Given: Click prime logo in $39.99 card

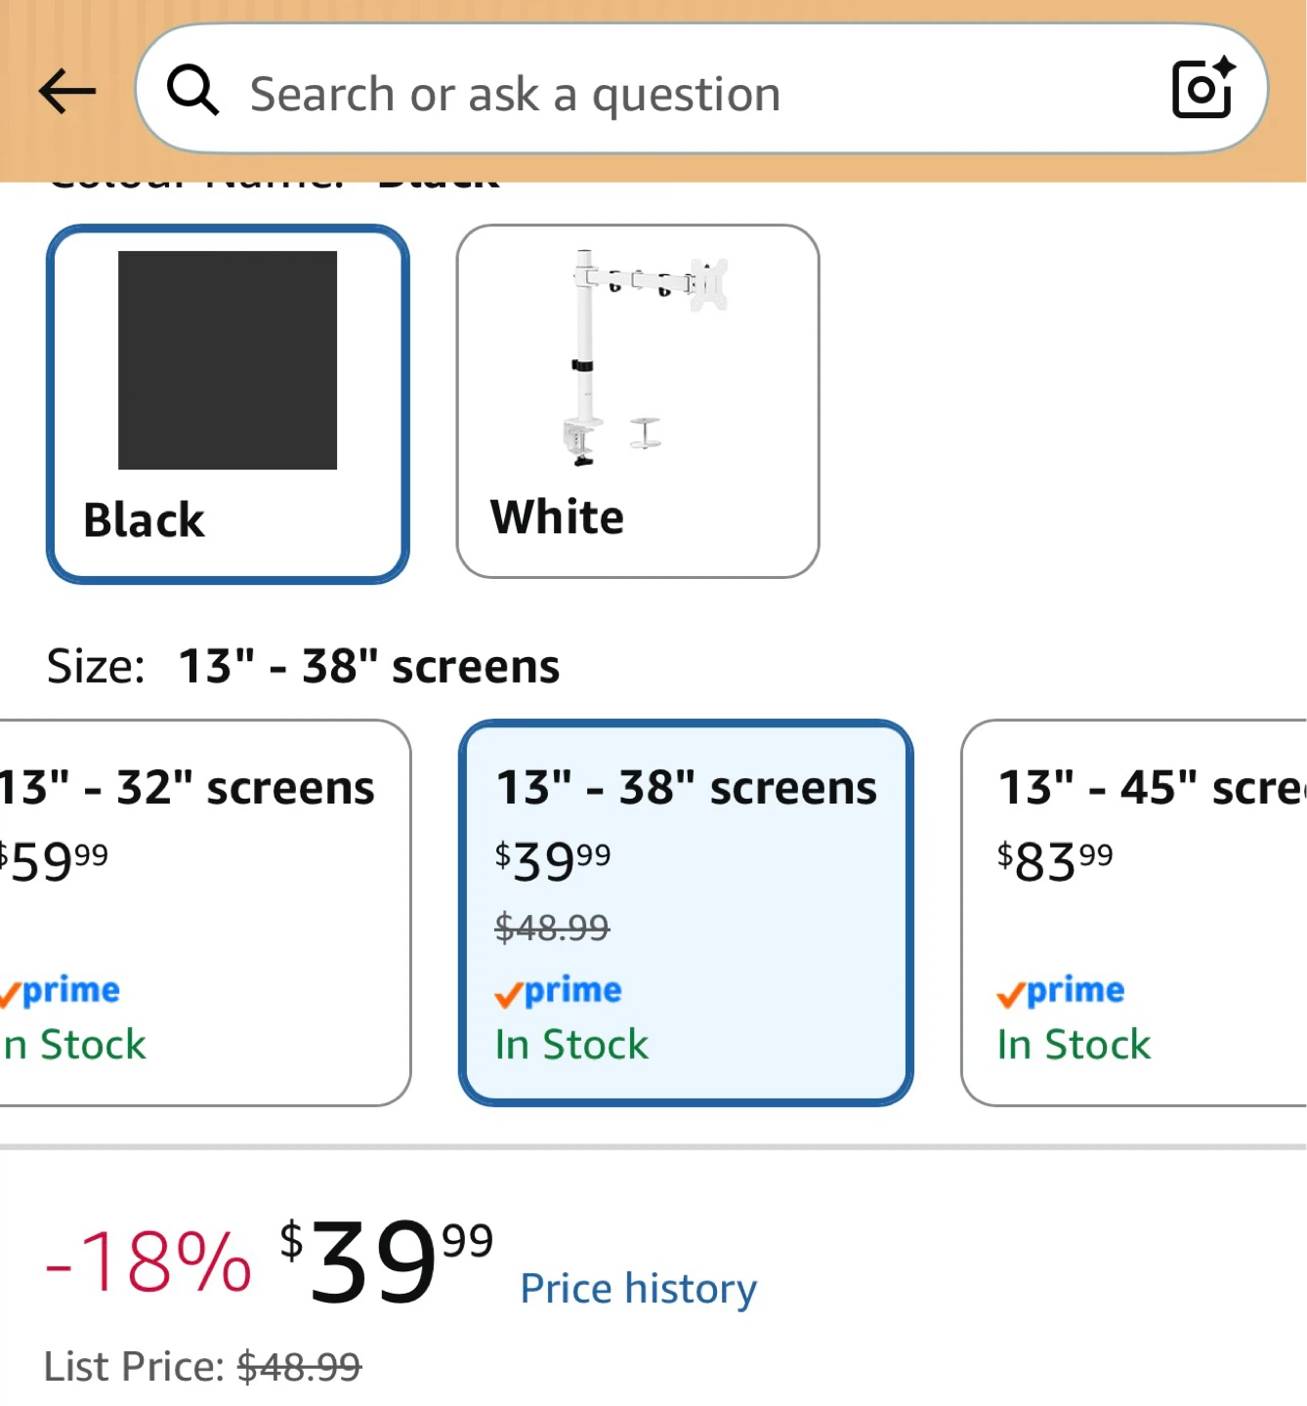Looking at the screenshot, I should click(x=558, y=992).
